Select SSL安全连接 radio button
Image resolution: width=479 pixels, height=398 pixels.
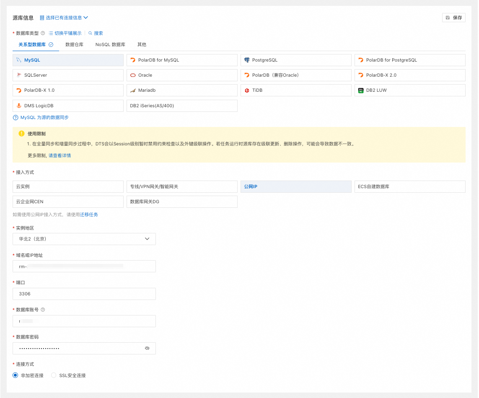[x=54, y=375]
